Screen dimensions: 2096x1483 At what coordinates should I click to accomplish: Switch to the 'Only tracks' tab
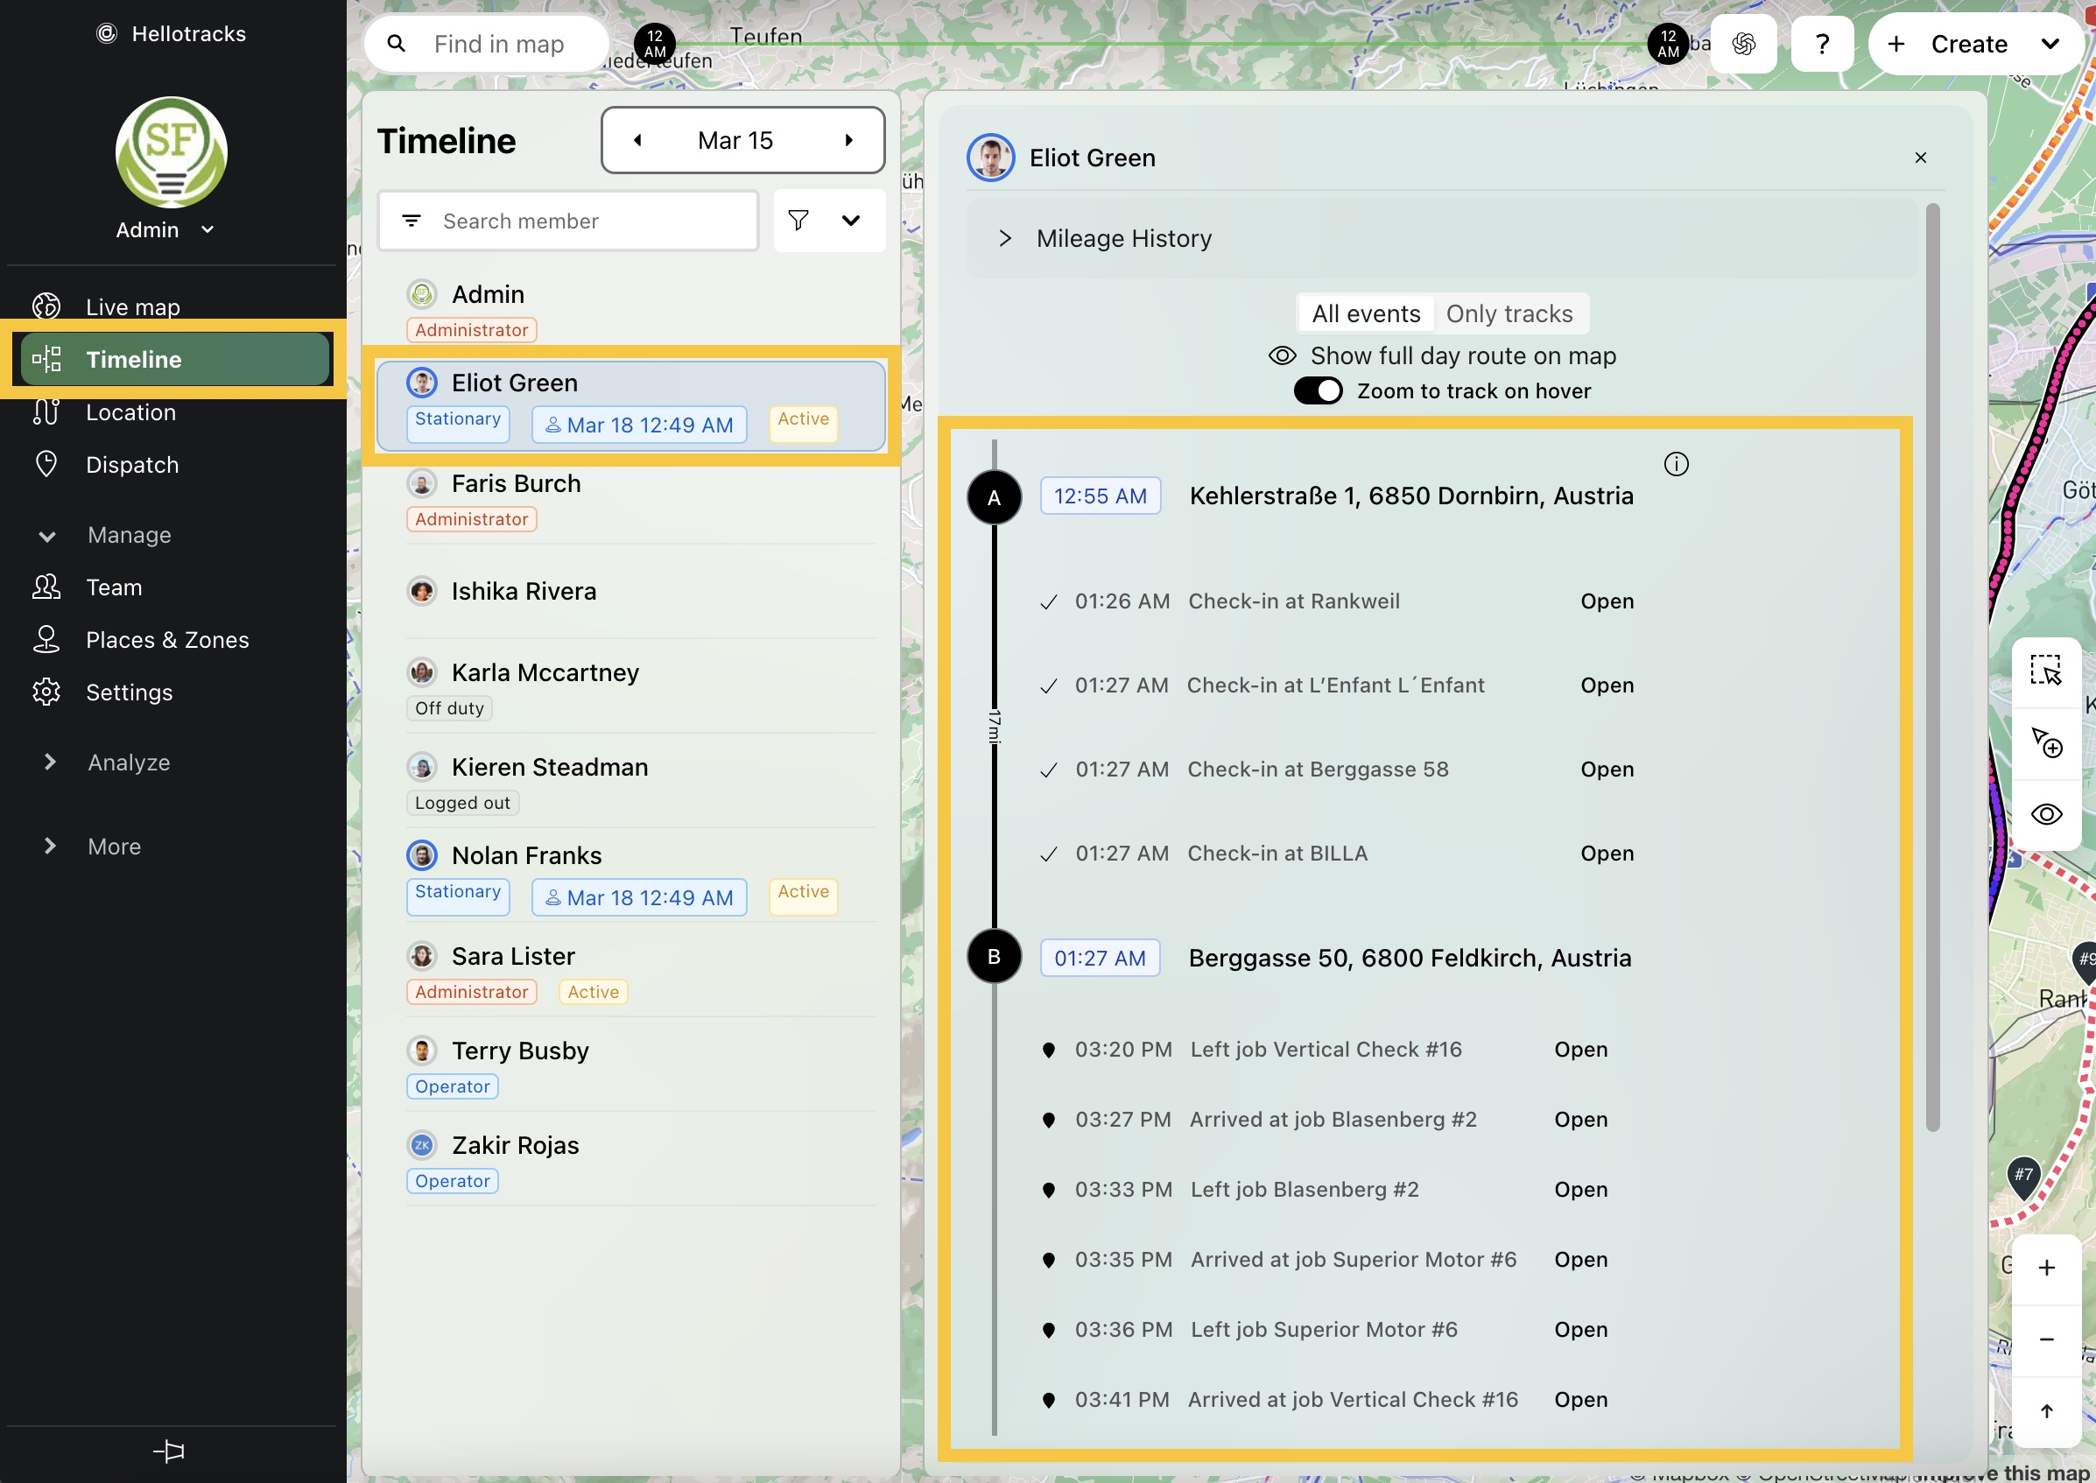tap(1509, 313)
